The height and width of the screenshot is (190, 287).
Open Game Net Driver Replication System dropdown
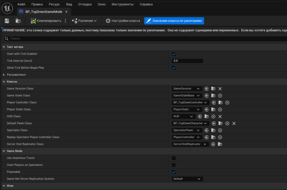187,179
